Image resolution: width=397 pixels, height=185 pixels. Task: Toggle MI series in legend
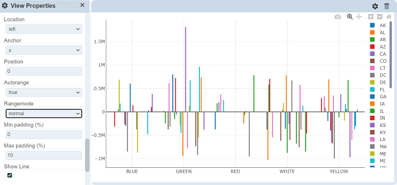[378, 161]
